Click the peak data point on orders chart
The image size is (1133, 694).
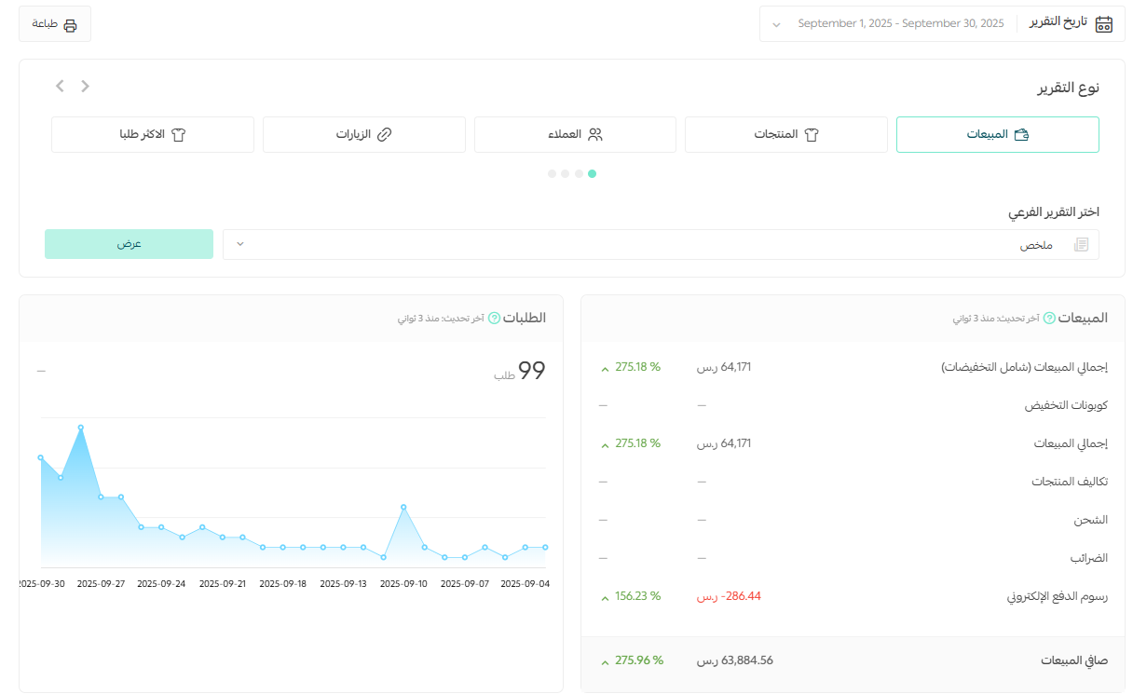81,428
